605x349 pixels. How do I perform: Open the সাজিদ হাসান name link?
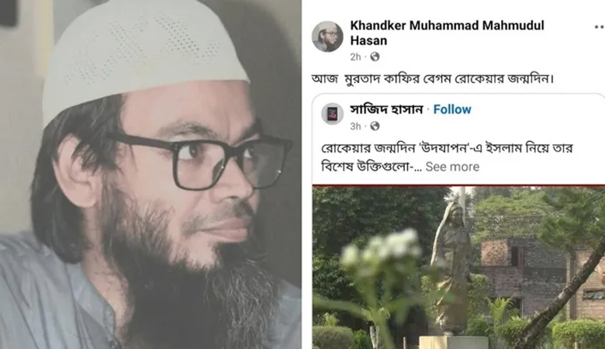(x=386, y=109)
